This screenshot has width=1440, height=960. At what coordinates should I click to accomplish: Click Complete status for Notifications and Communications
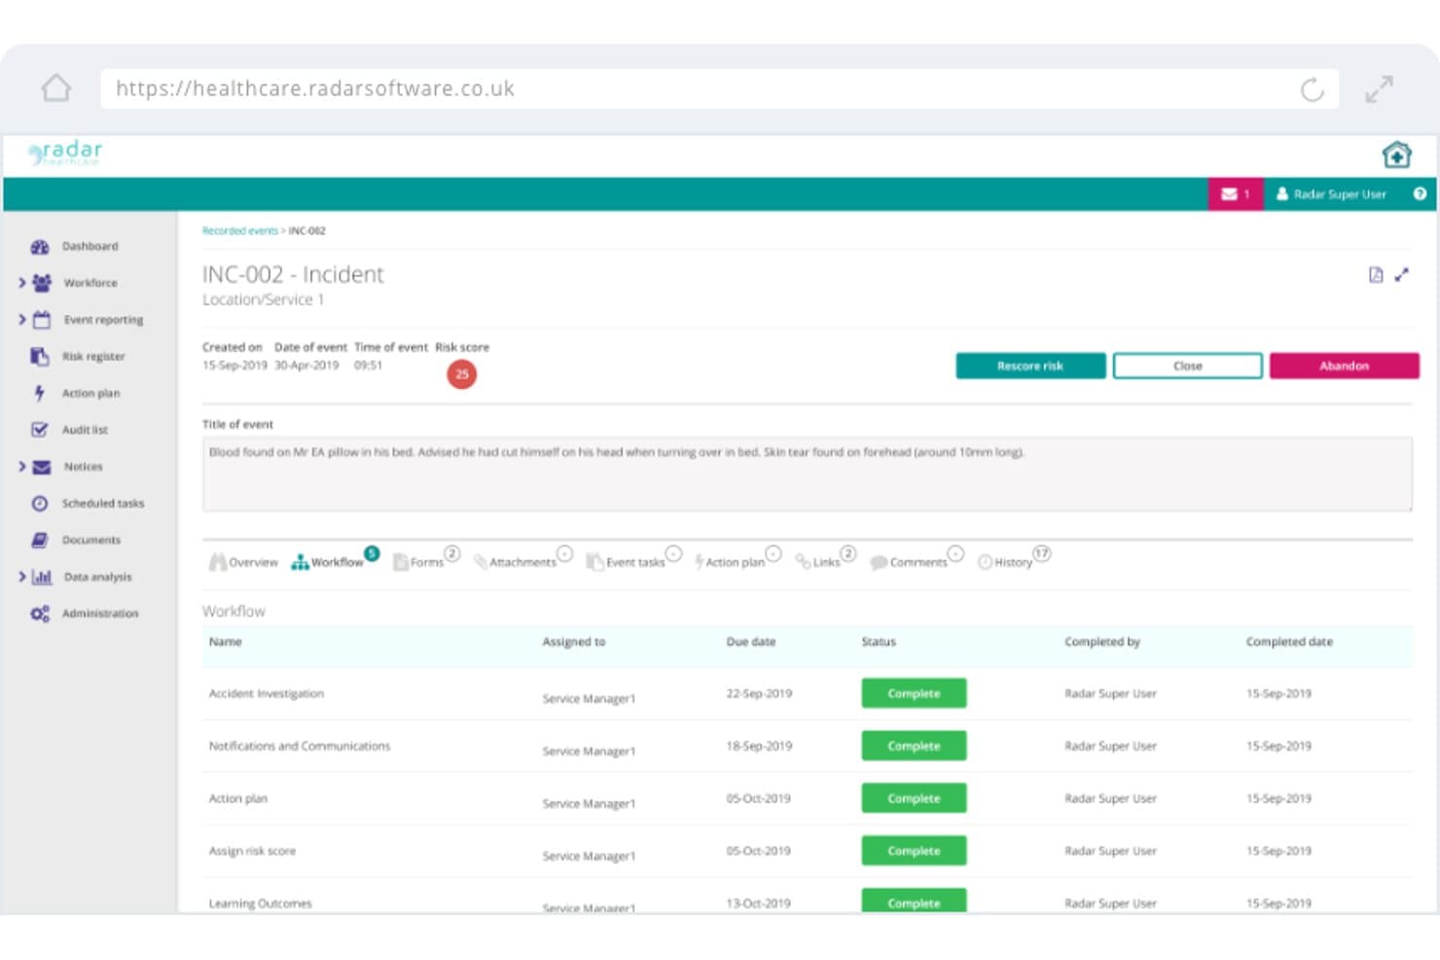click(914, 746)
